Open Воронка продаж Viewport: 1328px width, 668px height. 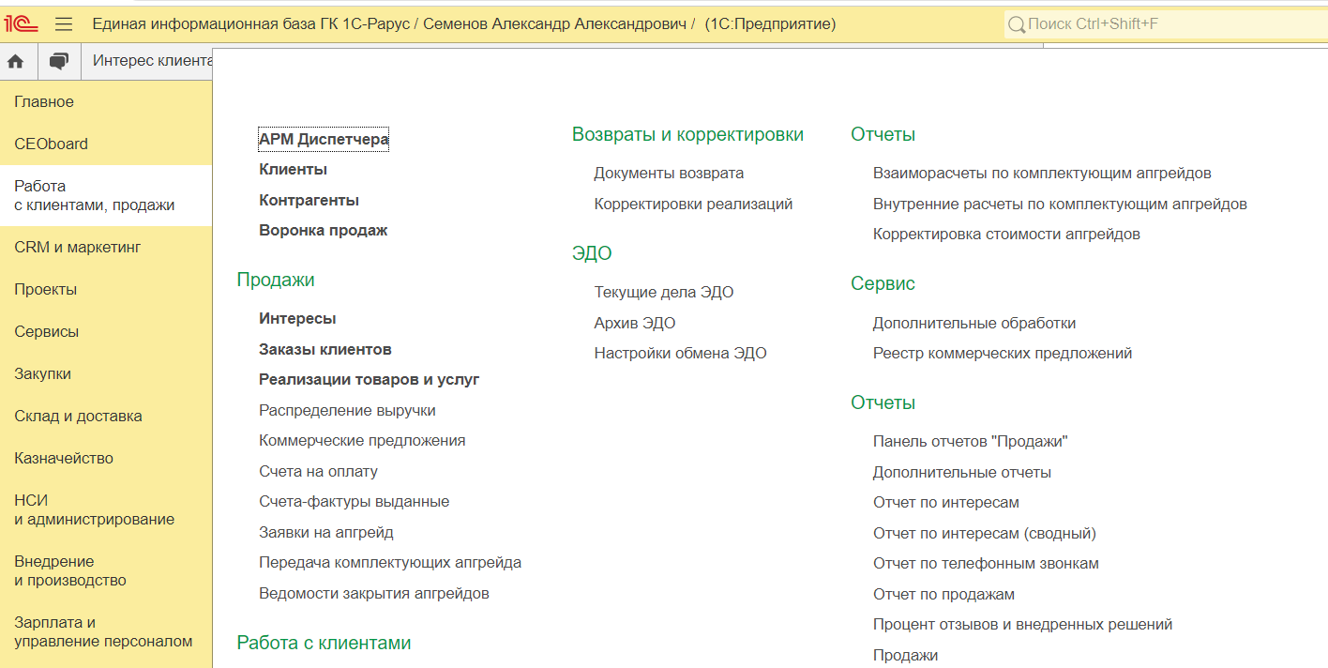[323, 230]
